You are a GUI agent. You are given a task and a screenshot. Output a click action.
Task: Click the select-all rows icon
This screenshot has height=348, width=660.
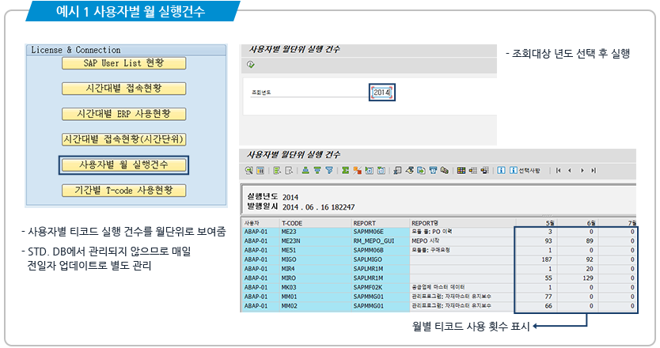tap(276, 170)
